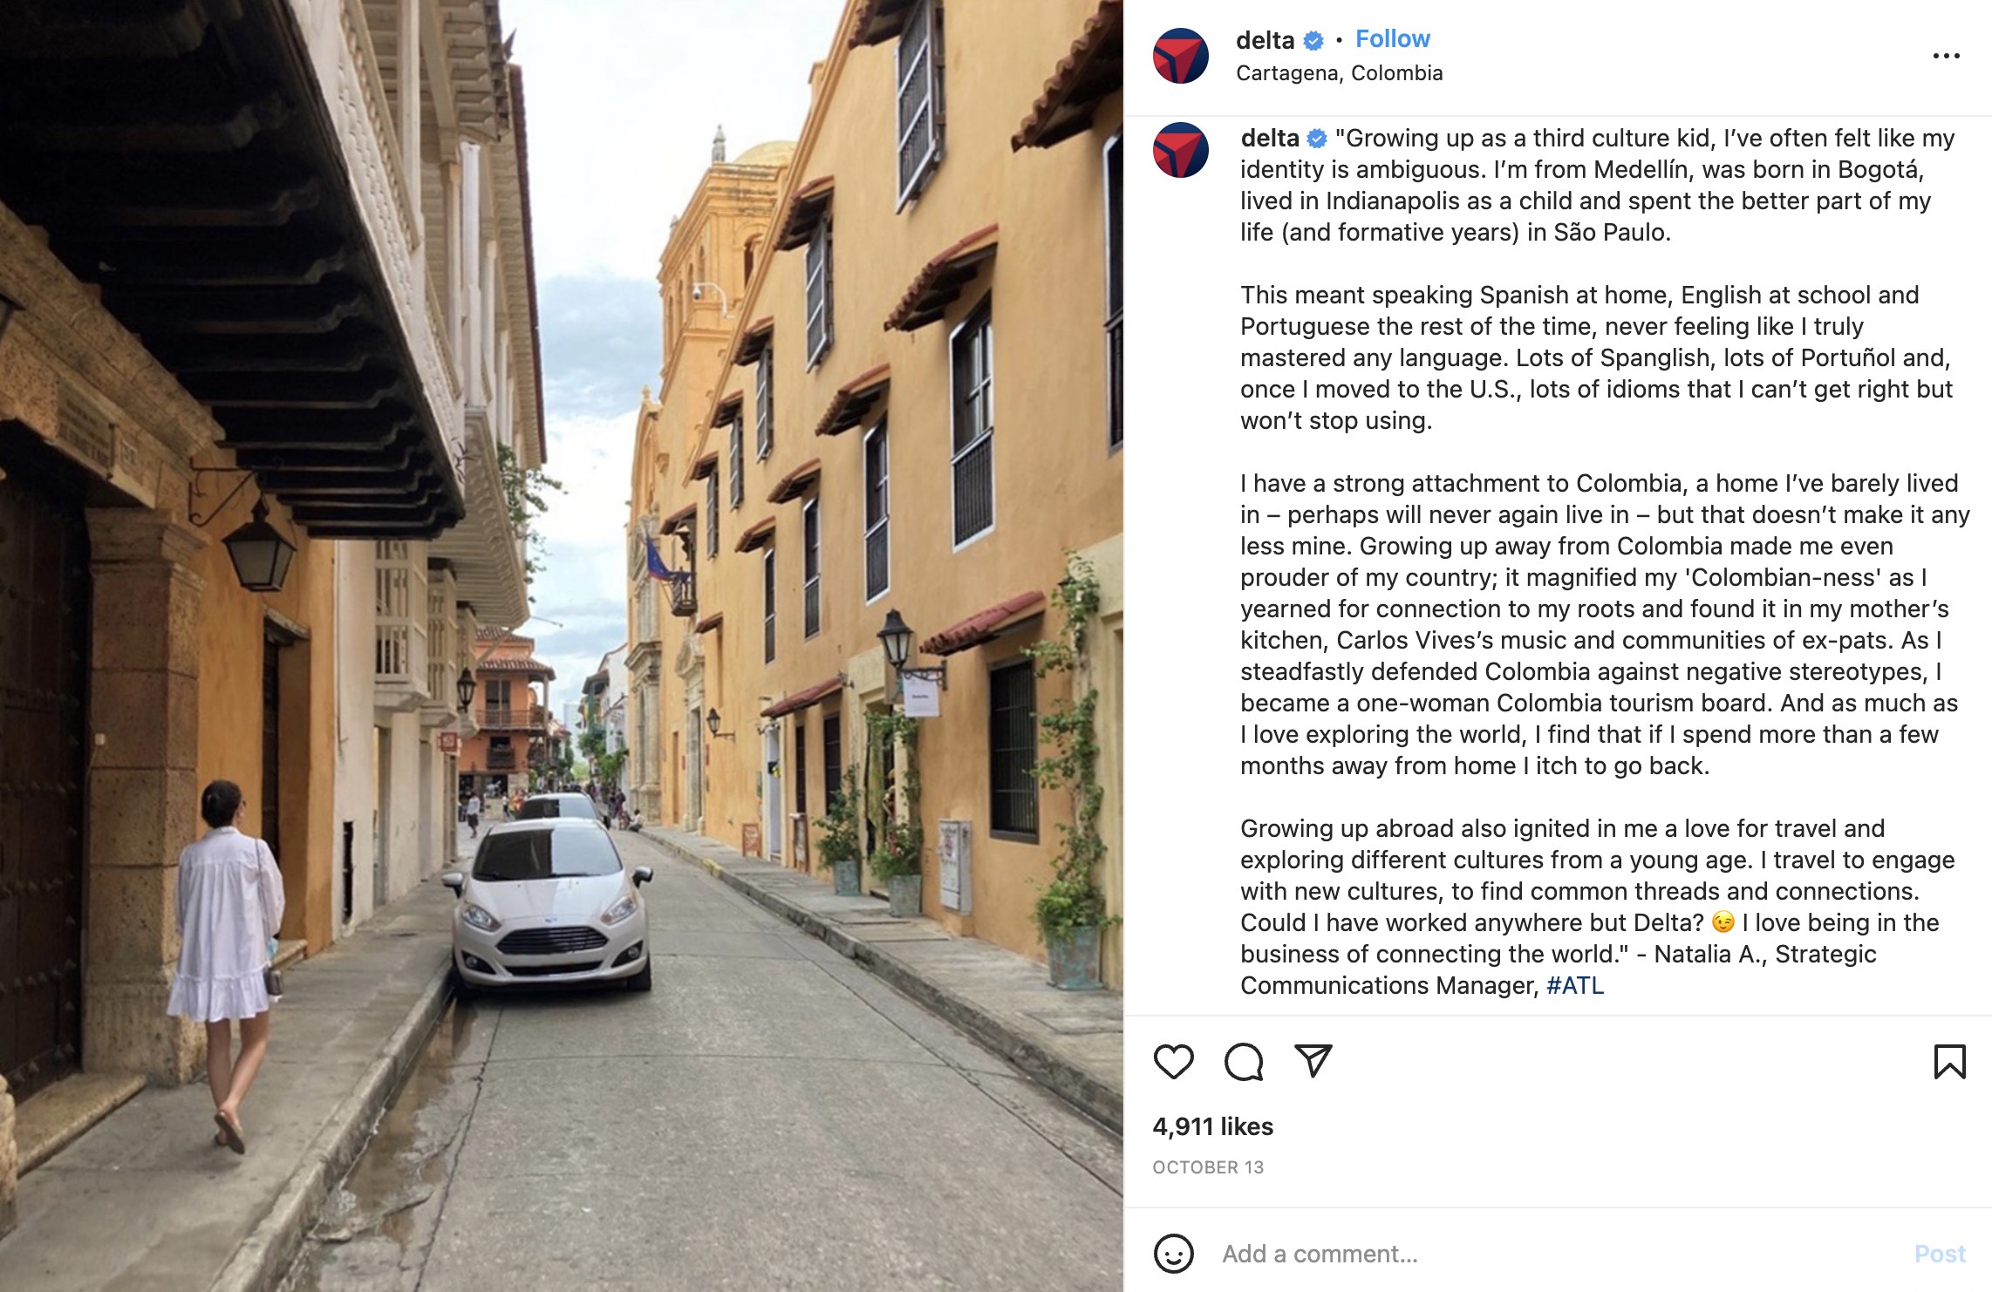Click the October 13 post date
This screenshot has width=1992, height=1292.
click(1208, 1167)
